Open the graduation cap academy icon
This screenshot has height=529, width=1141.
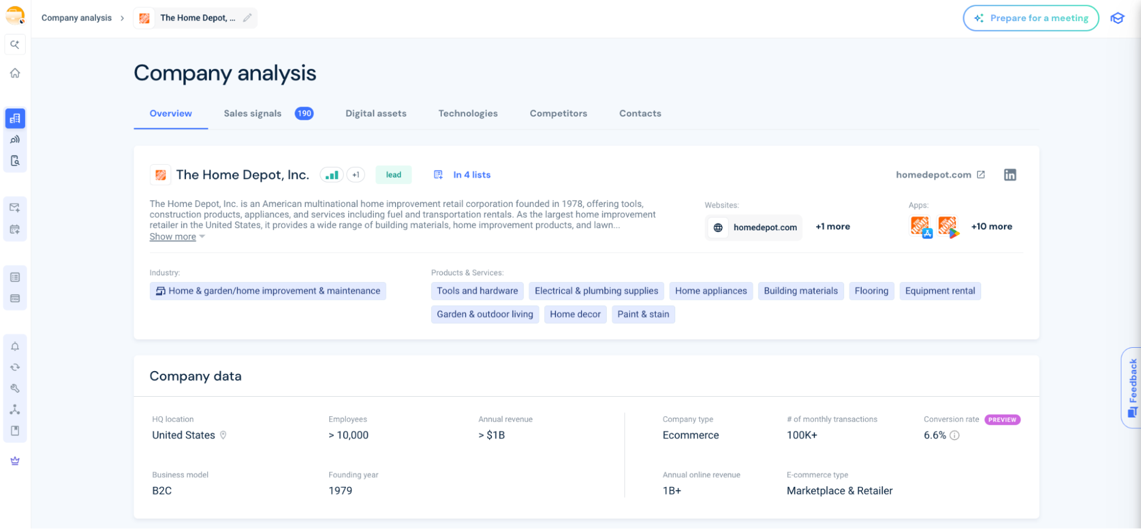(x=1117, y=18)
